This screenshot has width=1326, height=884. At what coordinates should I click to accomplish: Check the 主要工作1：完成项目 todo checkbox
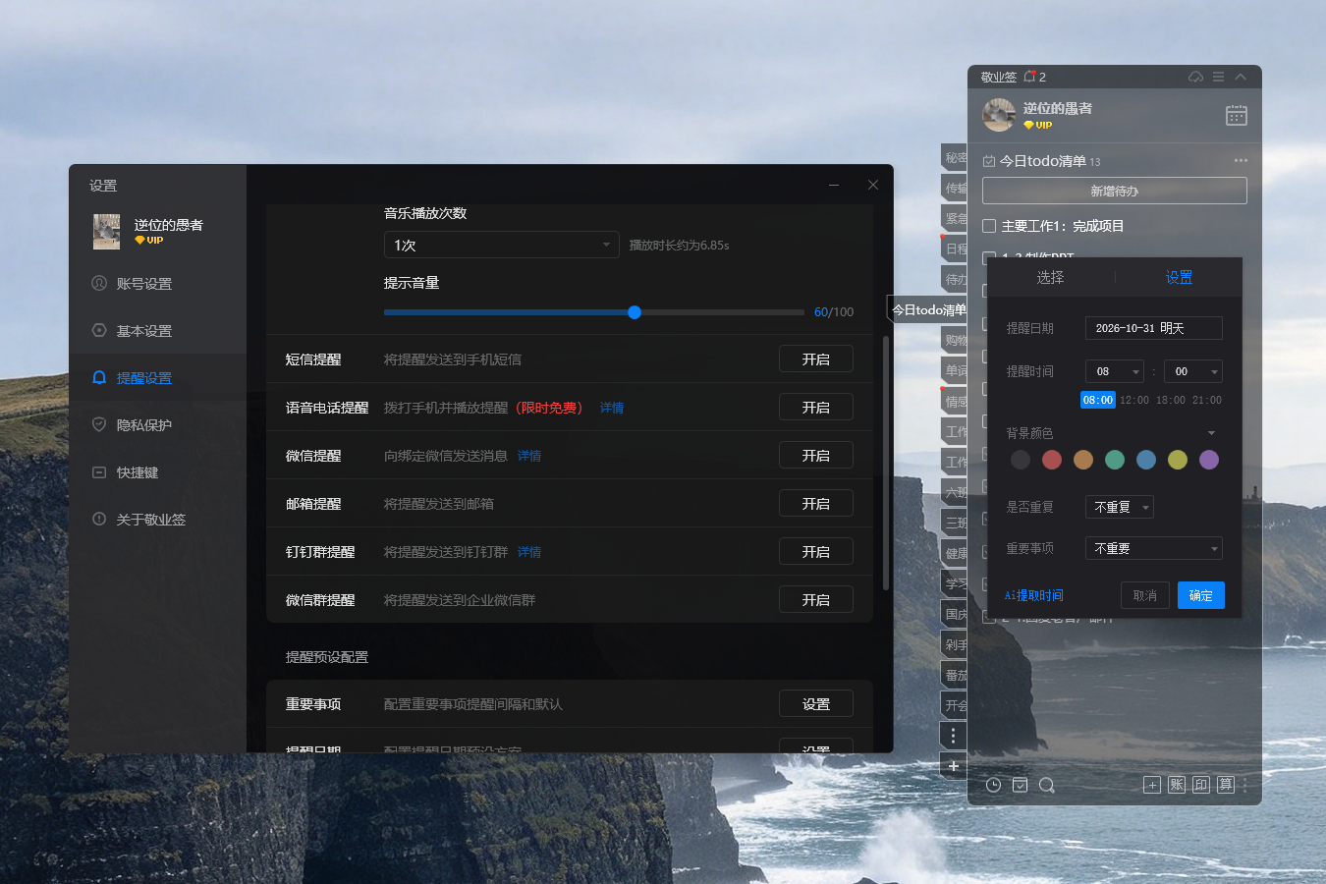pyautogui.click(x=989, y=226)
